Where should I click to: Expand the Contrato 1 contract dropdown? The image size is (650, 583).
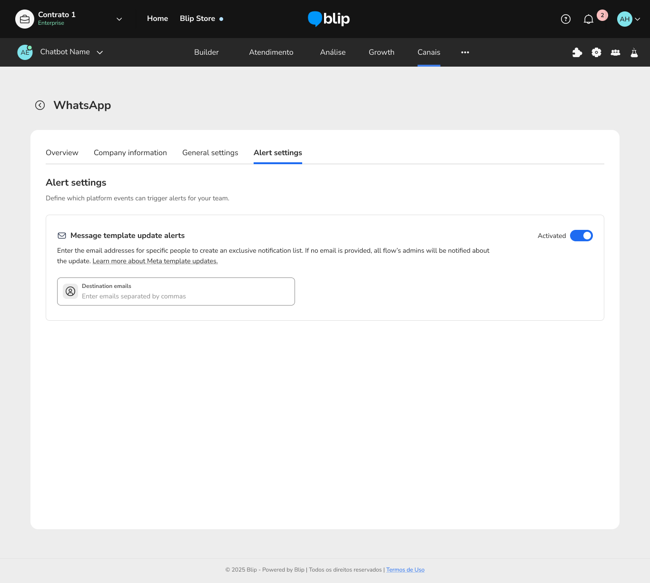pyautogui.click(x=119, y=19)
